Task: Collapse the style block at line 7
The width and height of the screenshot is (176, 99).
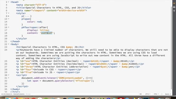Action: [x=9, y=13]
